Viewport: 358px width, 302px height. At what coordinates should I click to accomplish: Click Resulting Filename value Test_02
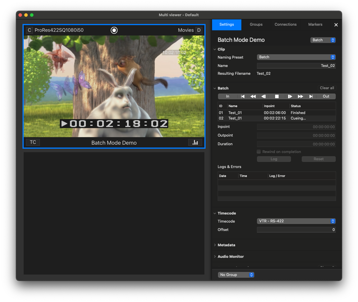pyautogui.click(x=264, y=74)
